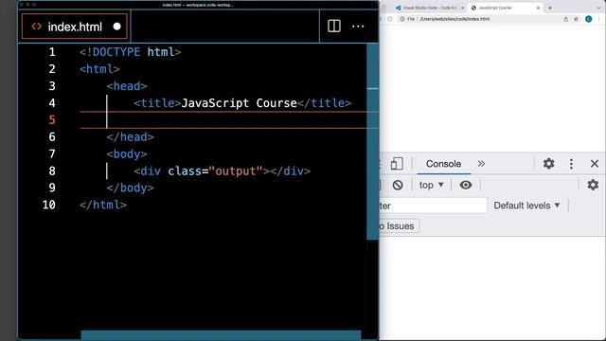The height and width of the screenshot is (341, 606).
Task: Click the editor vertical scrollbar
Action: click(x=372, y=141)
